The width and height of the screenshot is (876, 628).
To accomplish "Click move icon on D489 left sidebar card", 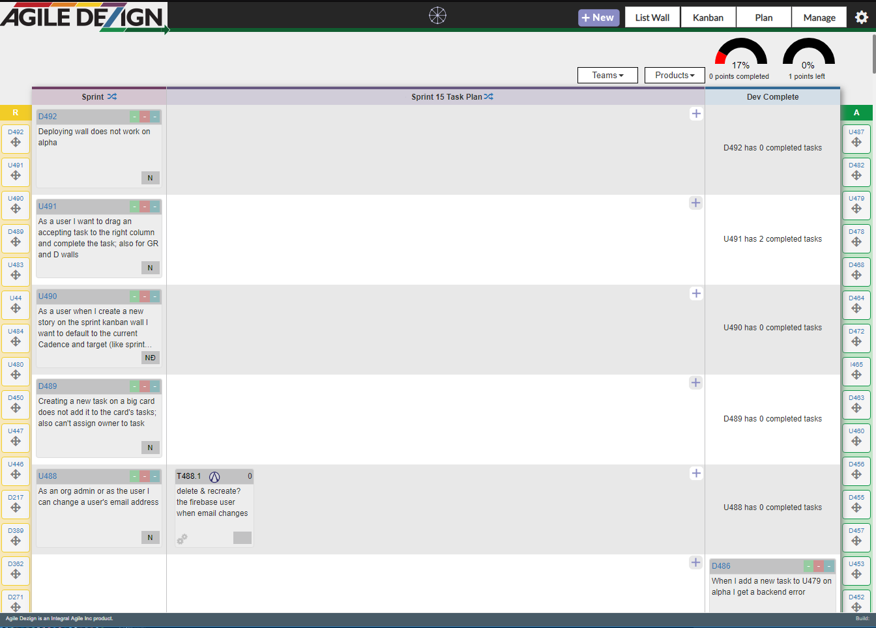I will pyautogui.click(x=16, y=242).
